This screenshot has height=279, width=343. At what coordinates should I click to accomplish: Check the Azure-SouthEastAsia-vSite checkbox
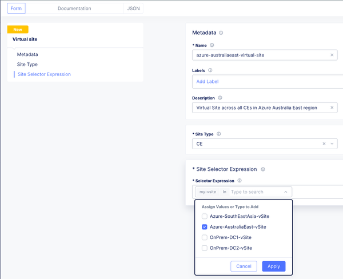coord(205,217)
